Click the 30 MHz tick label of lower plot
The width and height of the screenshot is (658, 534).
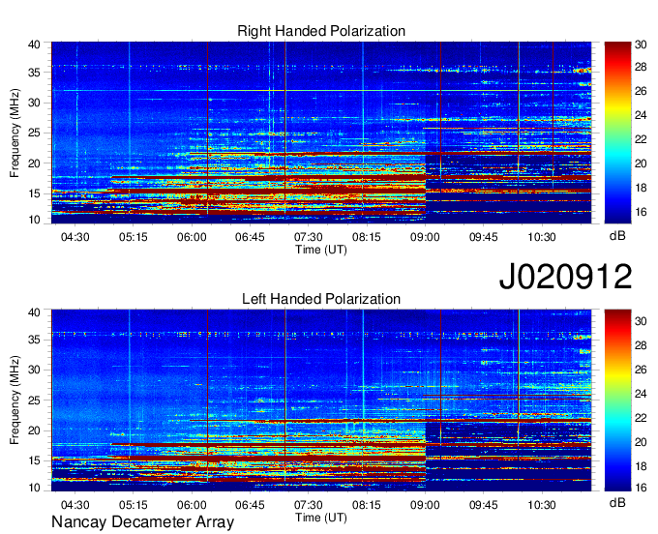coord(34,370)
